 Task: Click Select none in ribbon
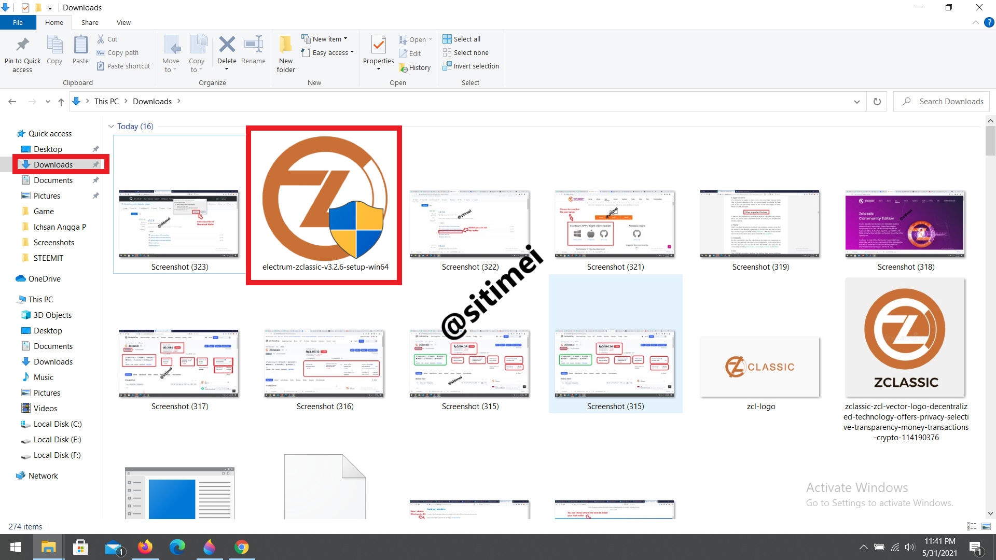pos(466,52)
